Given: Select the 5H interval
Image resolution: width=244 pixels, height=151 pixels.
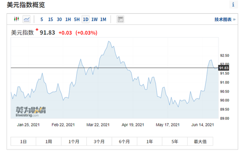Looking at the screenshot, I should [x=77, y=19].
